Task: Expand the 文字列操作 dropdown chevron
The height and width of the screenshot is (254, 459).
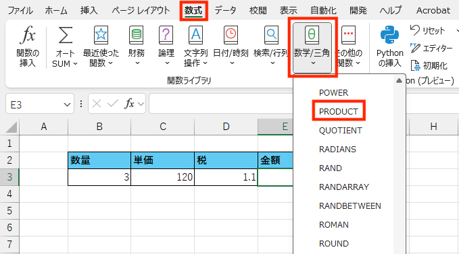Action: pos(205,63)
